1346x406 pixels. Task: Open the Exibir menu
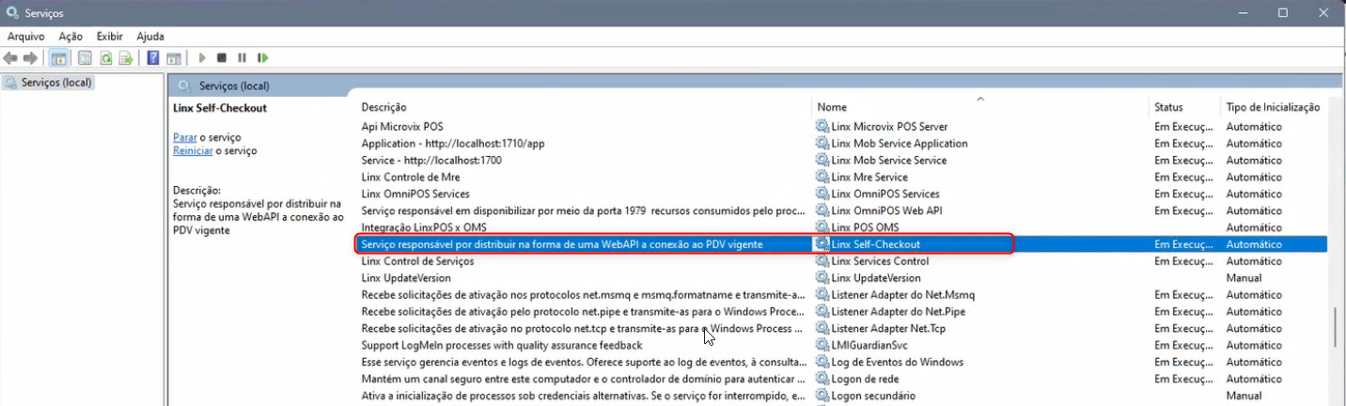110,36
